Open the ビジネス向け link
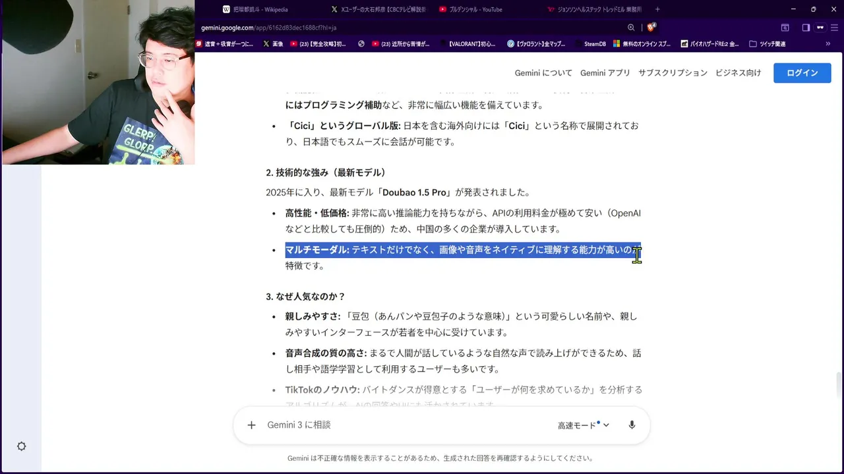This screenshot has height=474, width=844. pyautogui.click(x=738, y=73)
